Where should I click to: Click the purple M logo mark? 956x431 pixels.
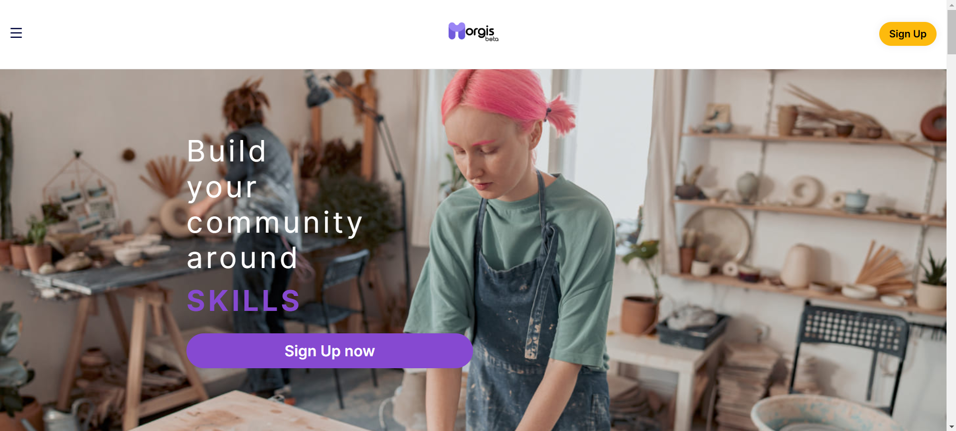click(x=457, y=31)
